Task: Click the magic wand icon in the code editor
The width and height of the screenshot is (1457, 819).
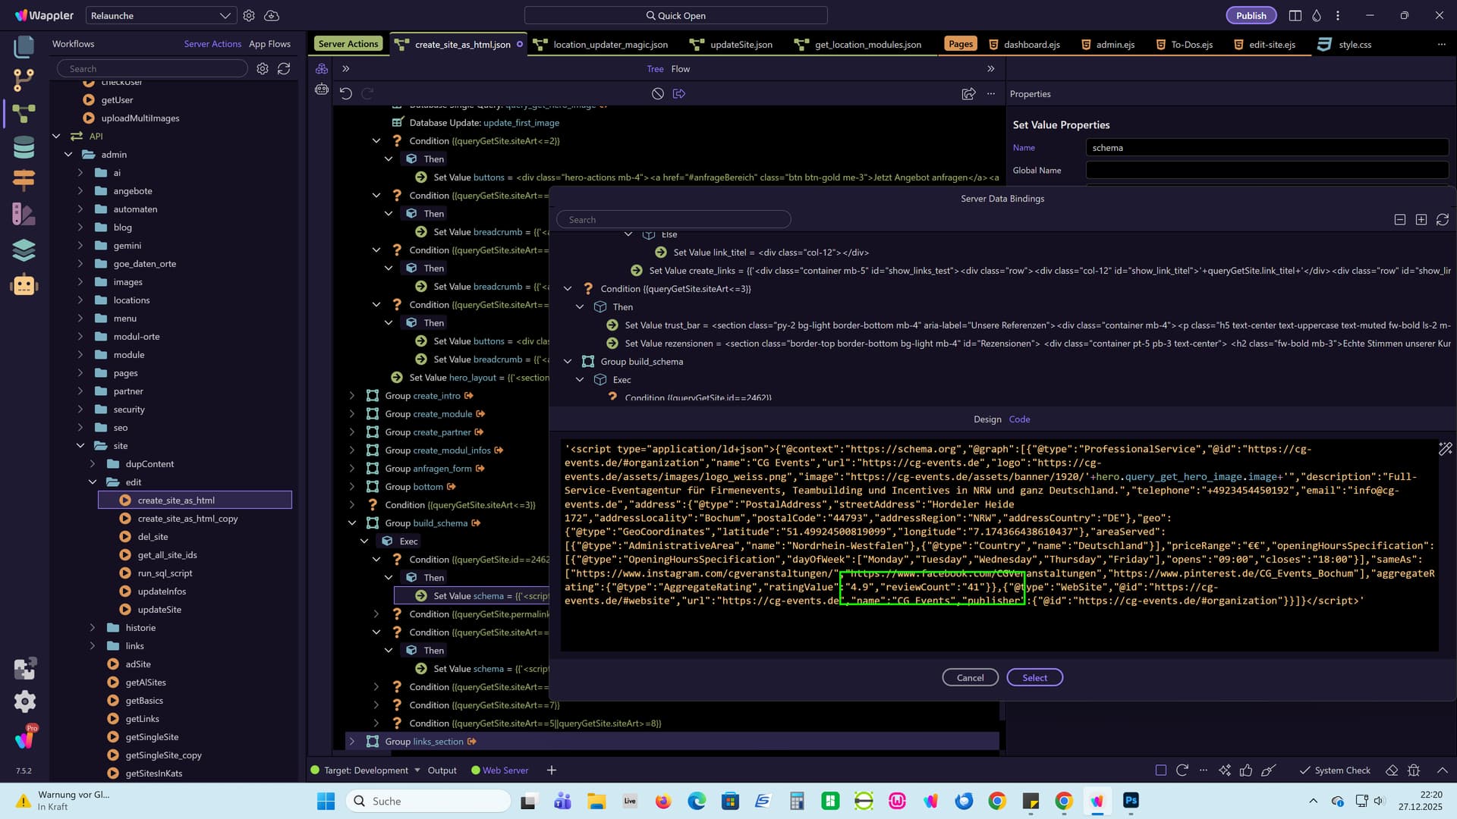Action: [1445, 449]
